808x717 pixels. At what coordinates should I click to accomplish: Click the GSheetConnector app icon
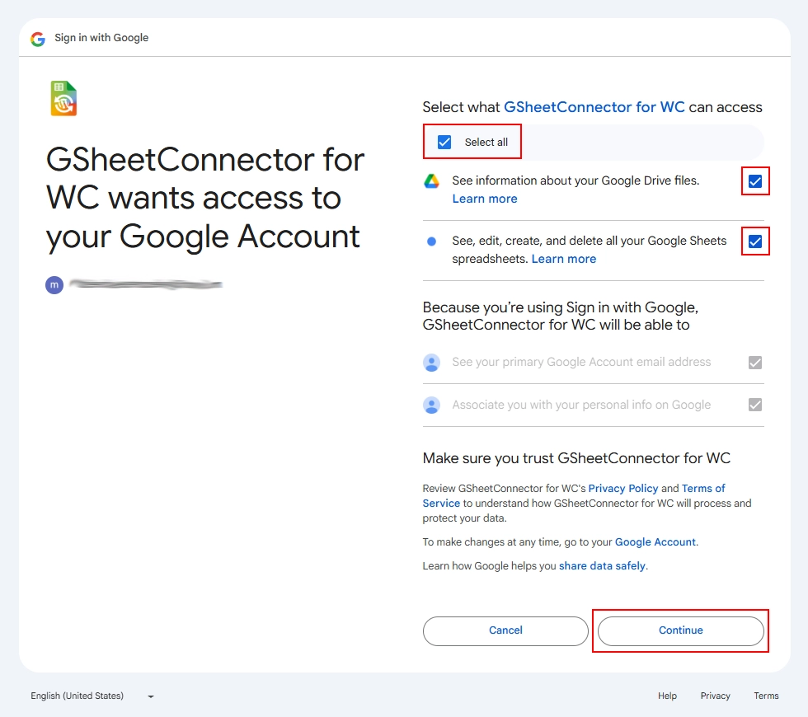tap(63, 97)
